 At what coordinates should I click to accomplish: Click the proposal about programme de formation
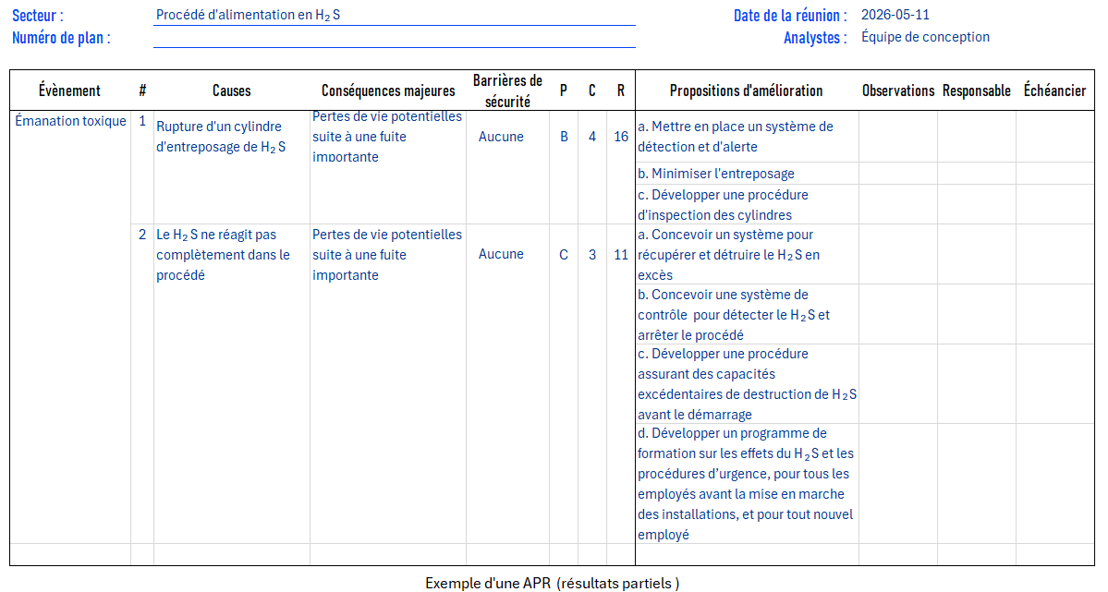tap(747, 484)
